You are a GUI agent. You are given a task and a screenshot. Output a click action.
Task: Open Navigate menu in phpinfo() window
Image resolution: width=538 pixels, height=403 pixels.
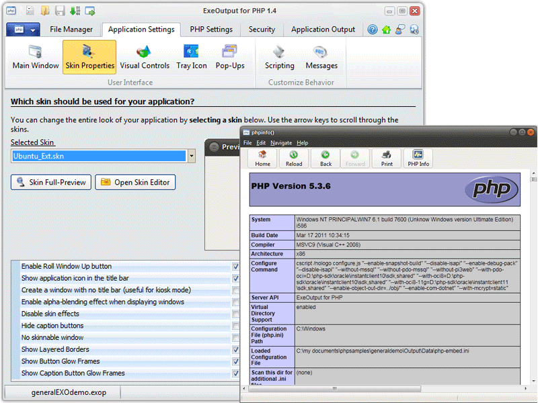click(x=281, y=143)
